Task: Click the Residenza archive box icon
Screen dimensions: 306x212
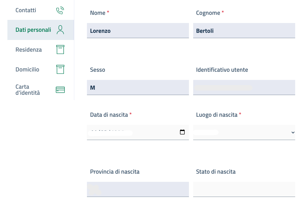Action: [60, 49]
